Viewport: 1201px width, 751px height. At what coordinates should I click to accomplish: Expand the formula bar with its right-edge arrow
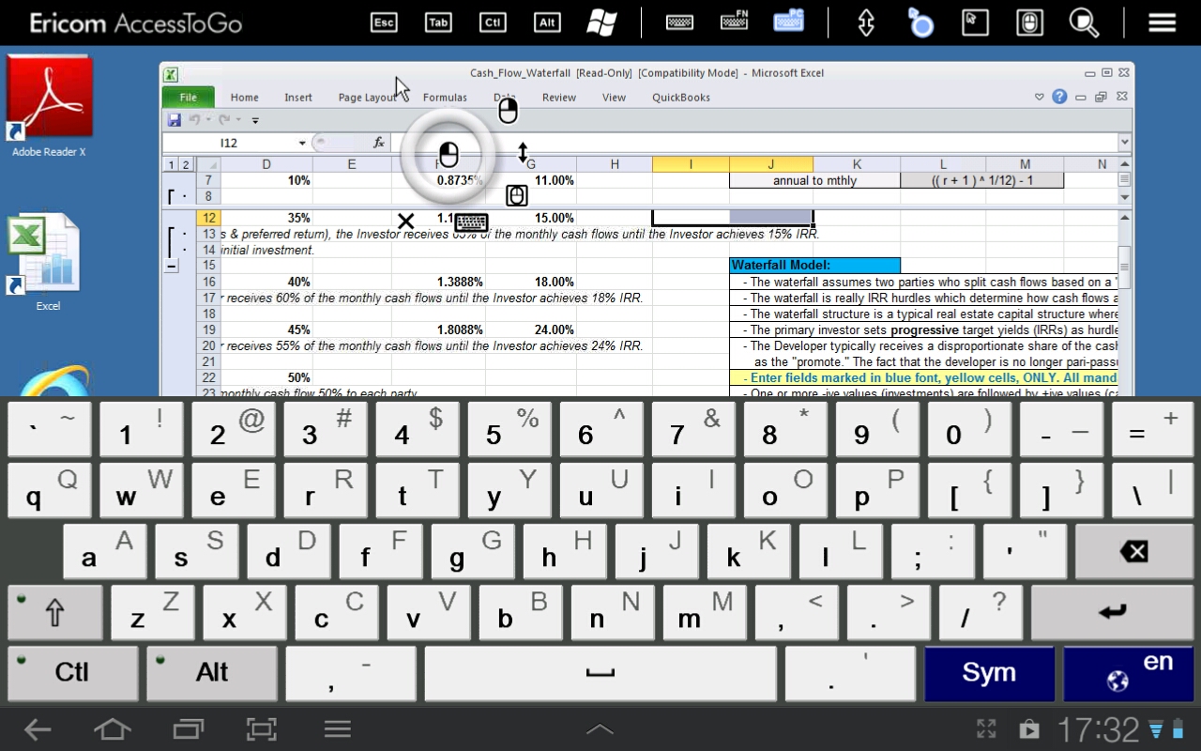1124,143
